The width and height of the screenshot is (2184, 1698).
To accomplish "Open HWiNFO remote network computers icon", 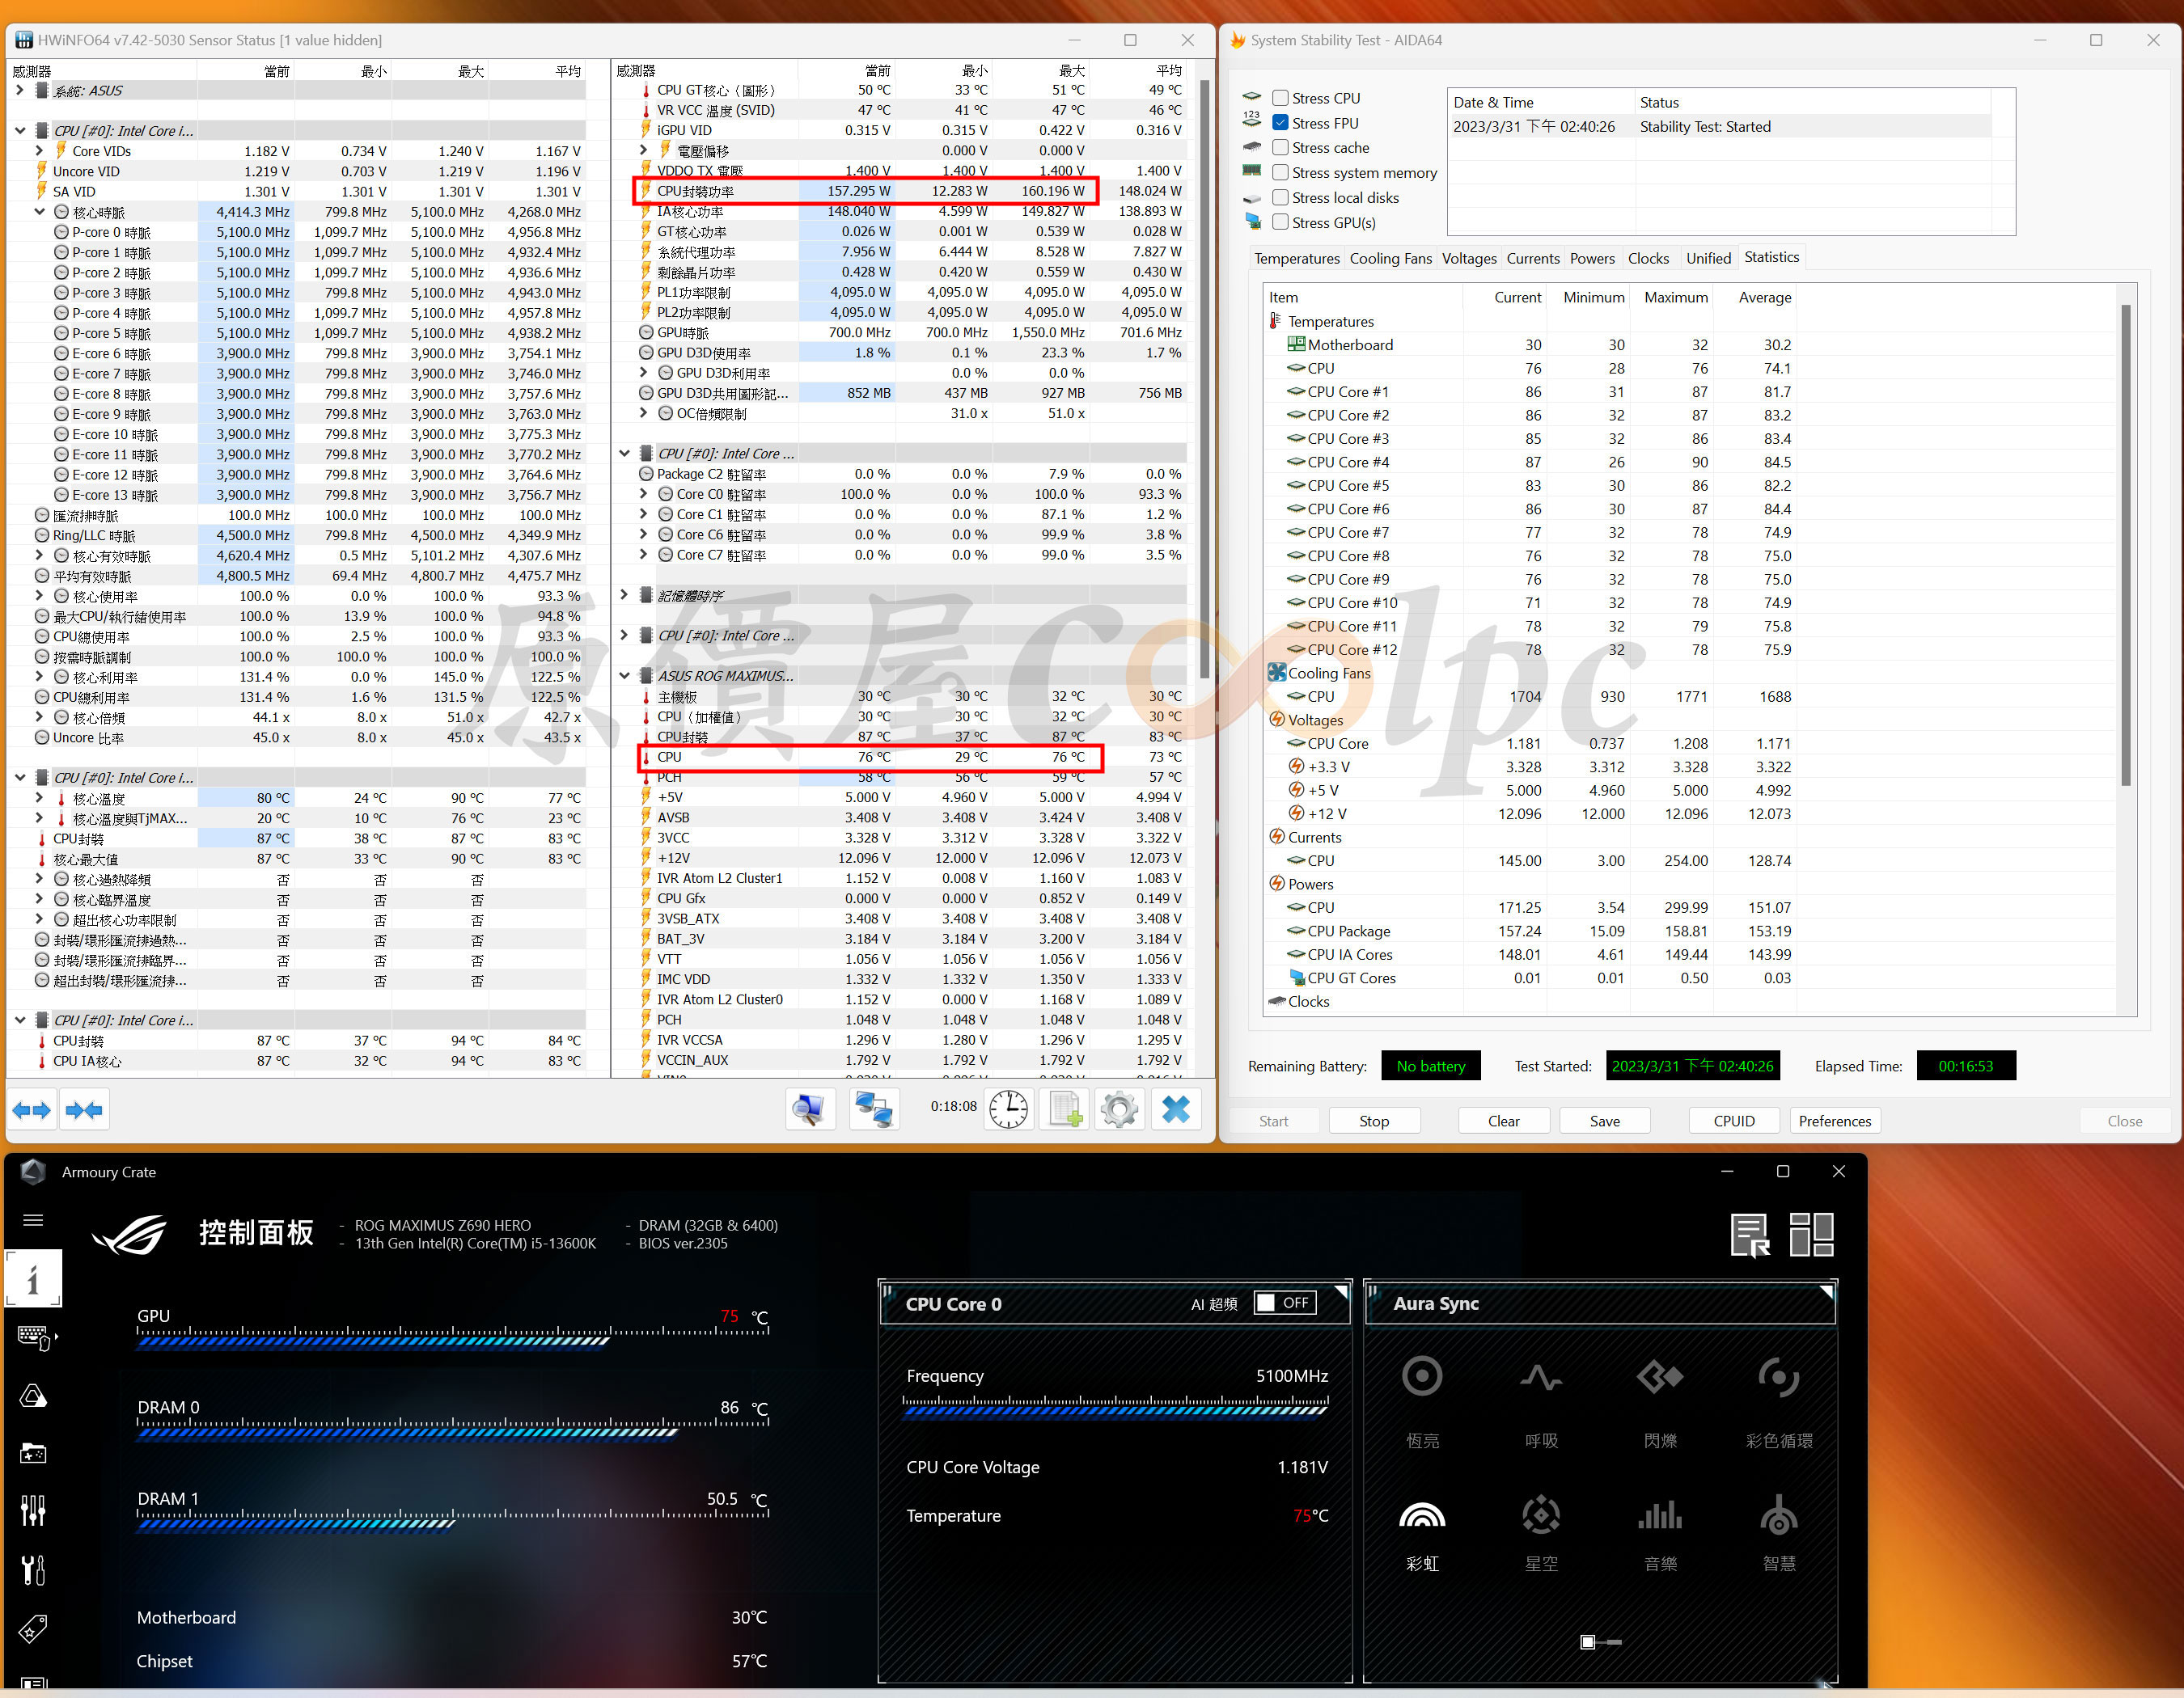I will pos(874,1109).
